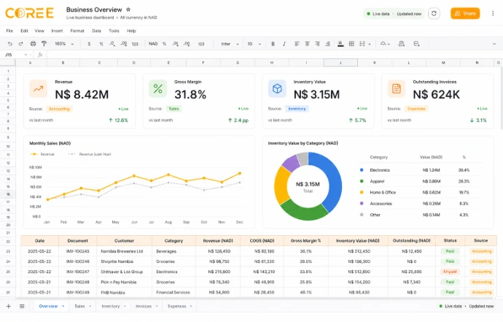The image size is (503, 322).
Task: Open the Overview tab dropdown arrow
Action: (x=63, y=306)
